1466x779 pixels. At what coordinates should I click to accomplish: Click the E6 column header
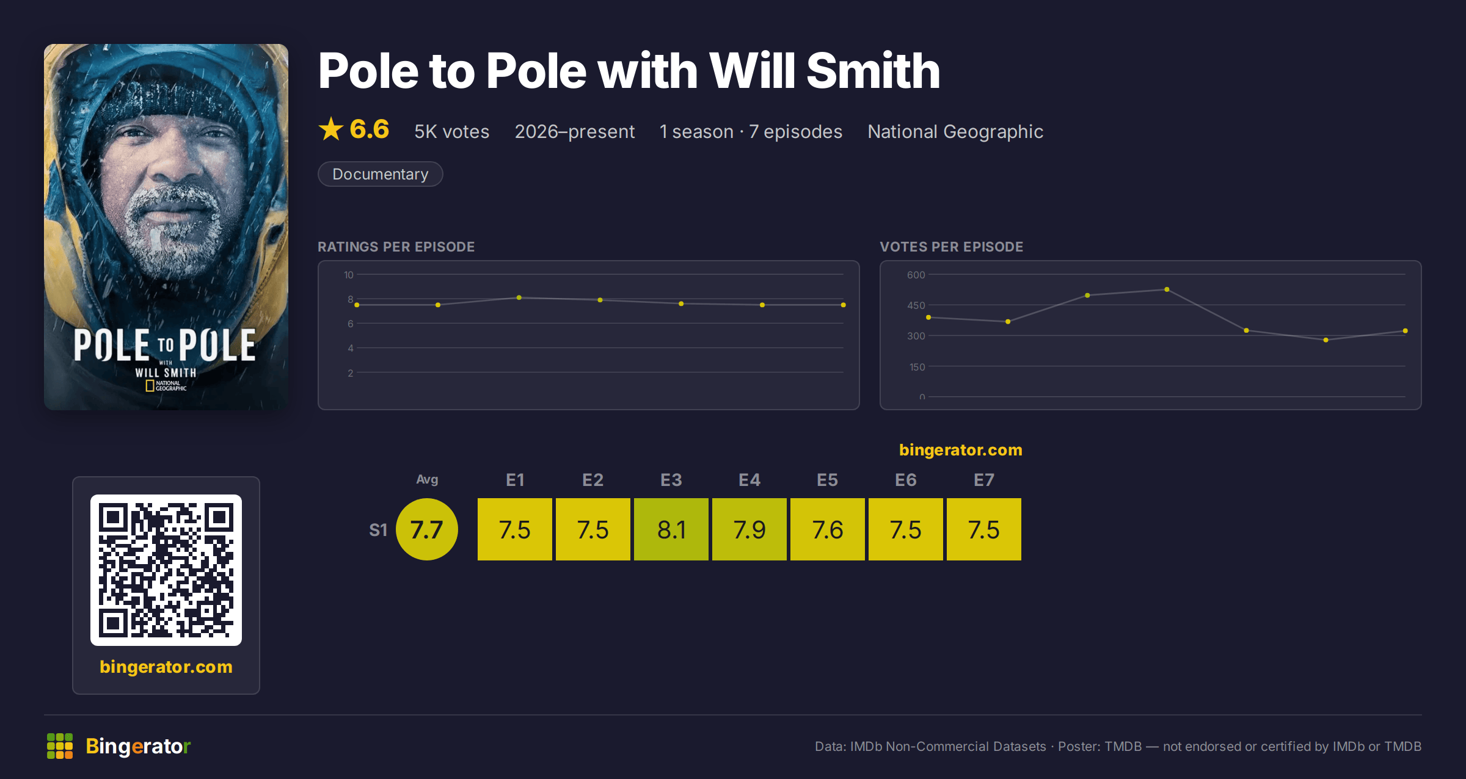pyautogui.click(x=906, y=480)
